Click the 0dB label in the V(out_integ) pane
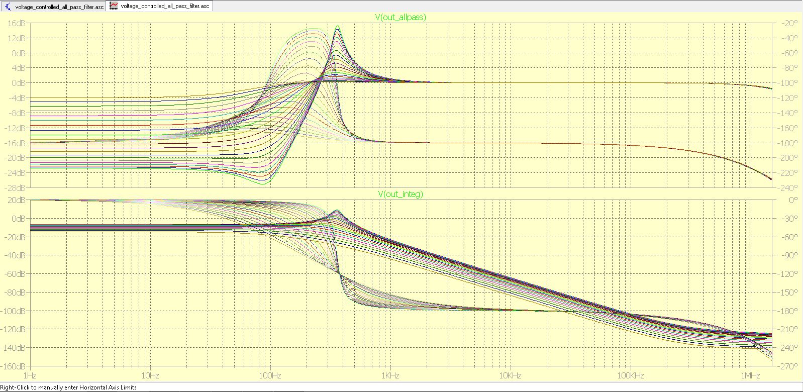 point(18,219)
